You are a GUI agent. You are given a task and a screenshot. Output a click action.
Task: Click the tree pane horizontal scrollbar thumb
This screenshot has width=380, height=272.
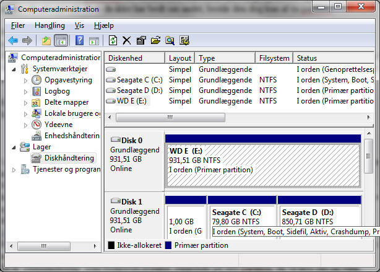(x=44, y=246)
